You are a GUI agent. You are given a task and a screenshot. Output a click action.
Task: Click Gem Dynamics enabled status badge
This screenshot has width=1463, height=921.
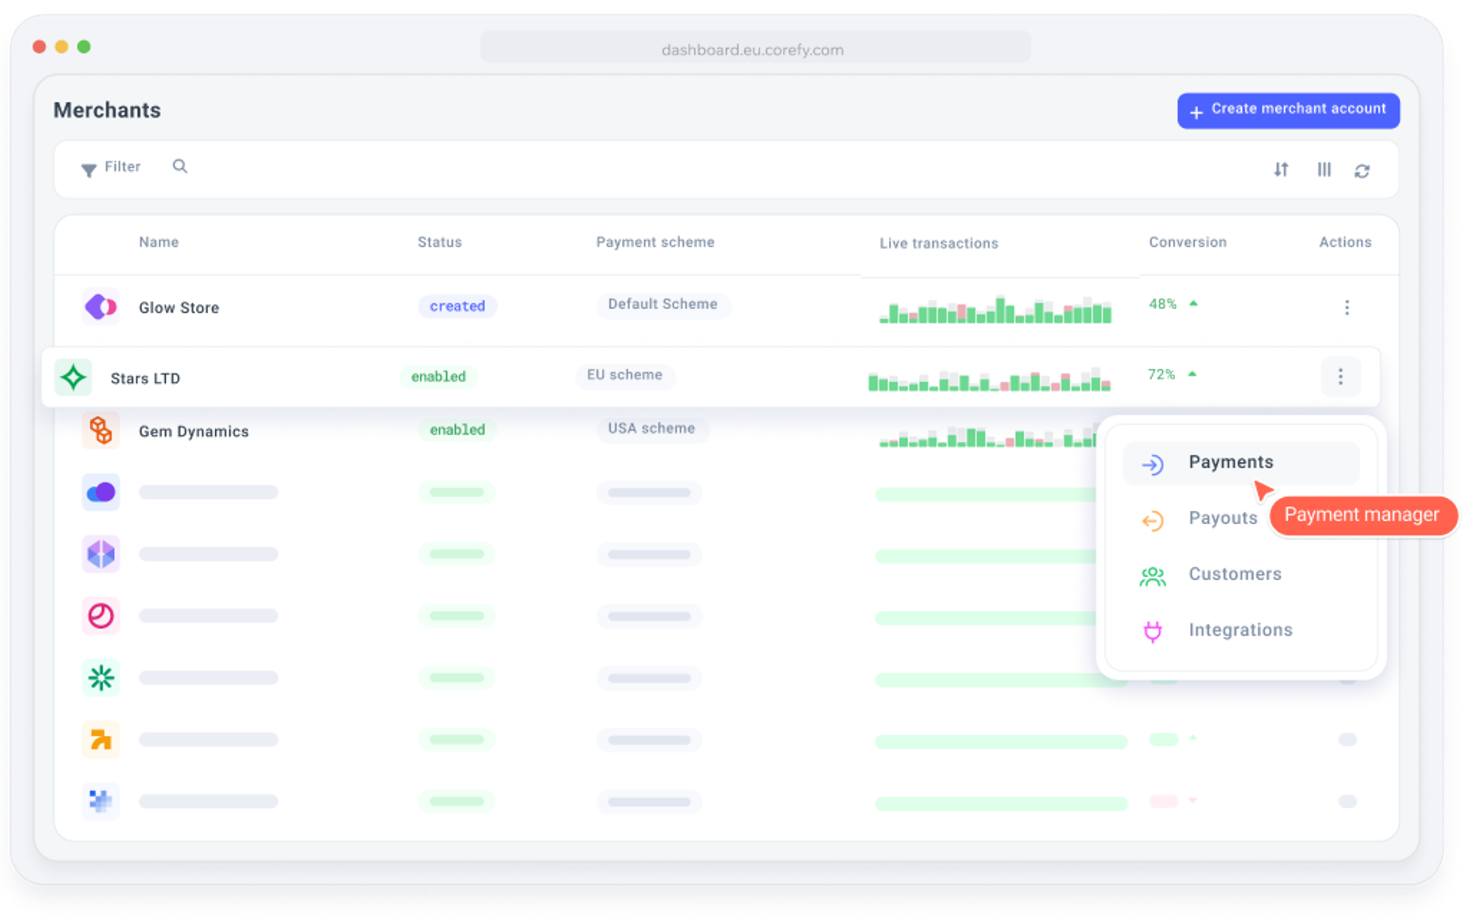coord(457,430)
